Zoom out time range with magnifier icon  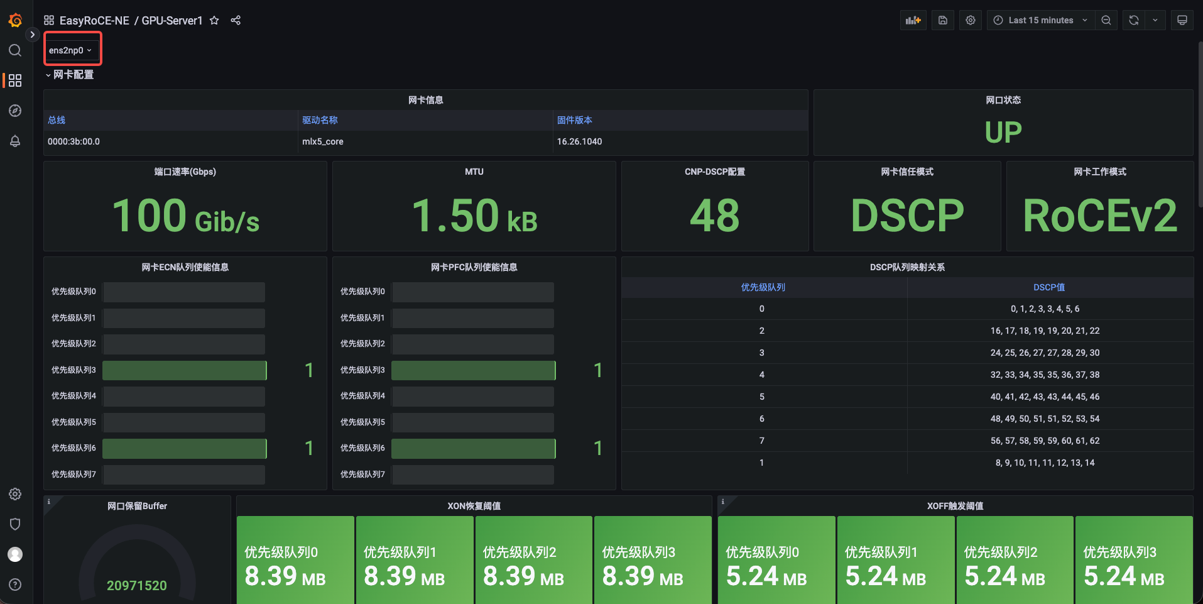tap(1106, 20)
